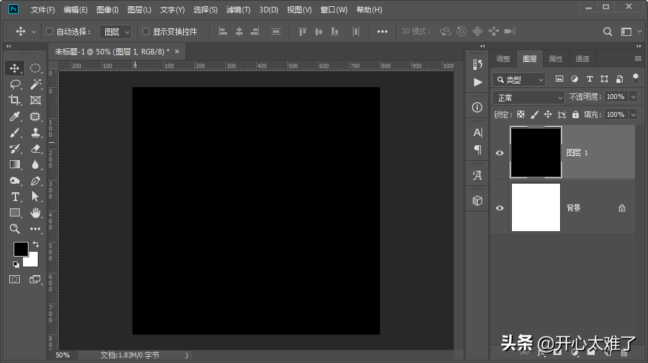Switch to the 通道 tab
648x363 pixels.
coord(582,59)
